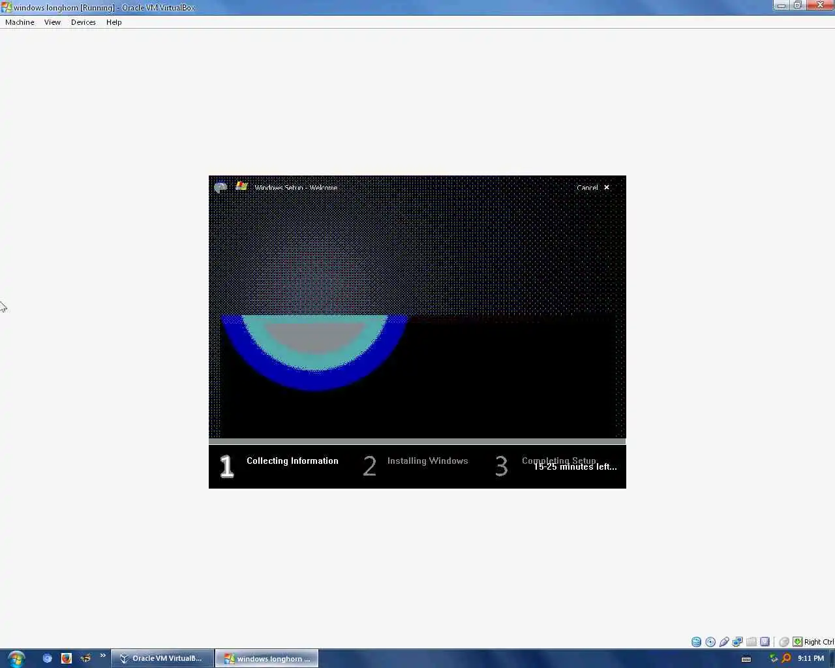
Task: Launch Firefox from quick launch
Action: point(66,658)
